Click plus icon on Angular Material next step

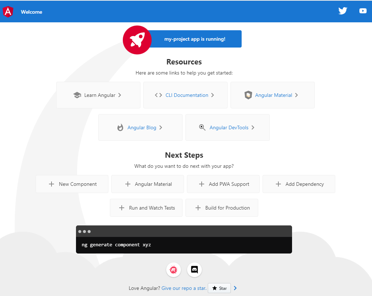click(128, 184)
